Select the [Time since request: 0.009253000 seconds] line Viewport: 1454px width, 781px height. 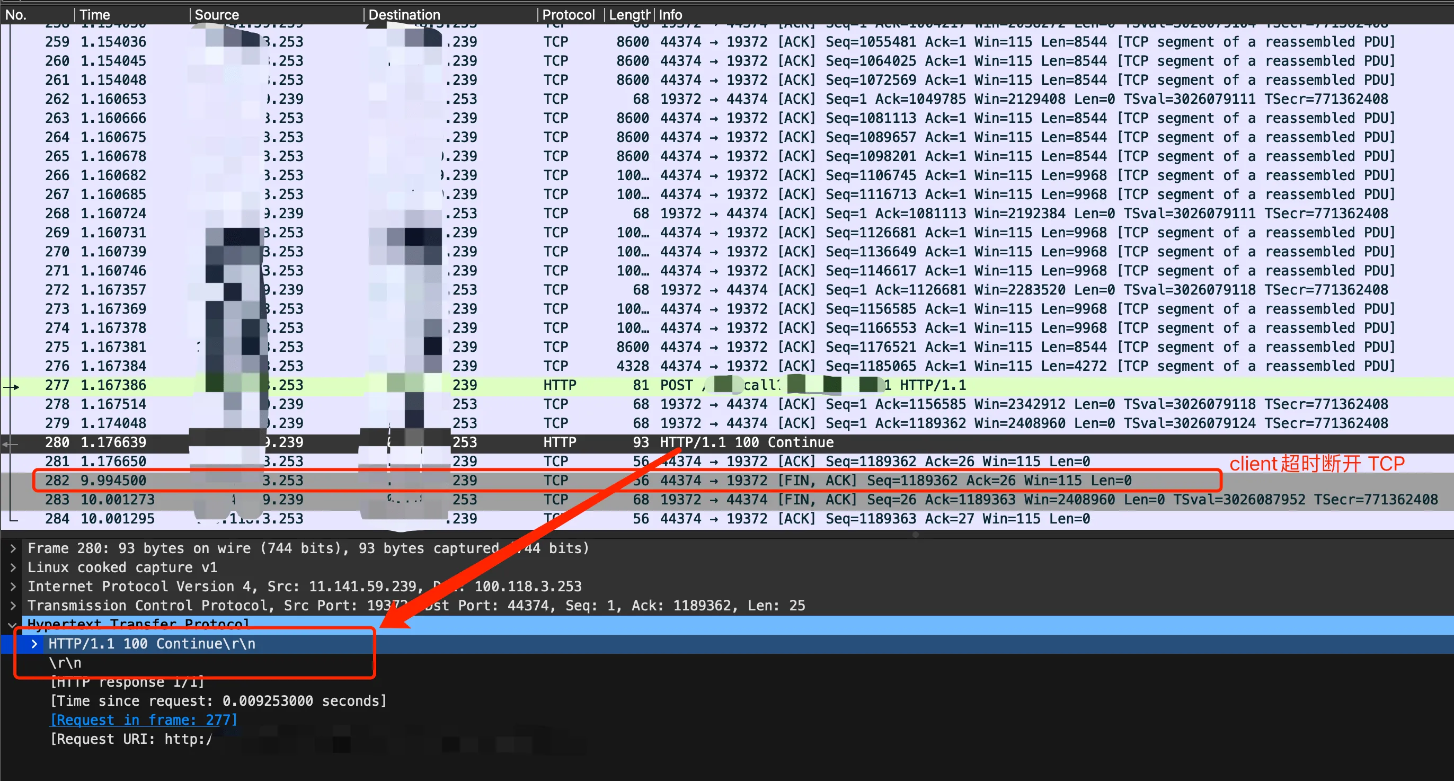click(x=218, y=701)
